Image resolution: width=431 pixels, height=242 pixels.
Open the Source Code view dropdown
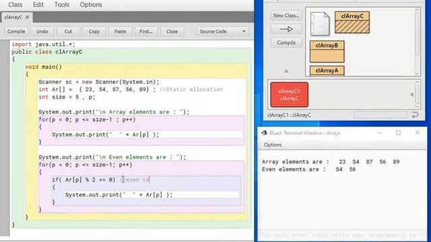click(x=223, y=32)
